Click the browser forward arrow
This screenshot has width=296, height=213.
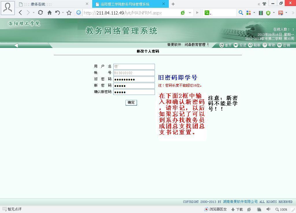(x=28, y=13)
